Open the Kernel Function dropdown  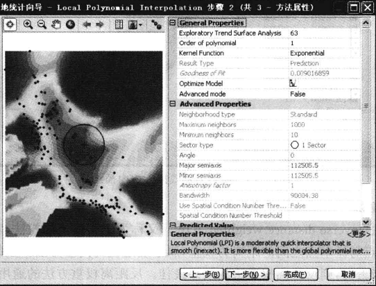[x=356, y=53]
